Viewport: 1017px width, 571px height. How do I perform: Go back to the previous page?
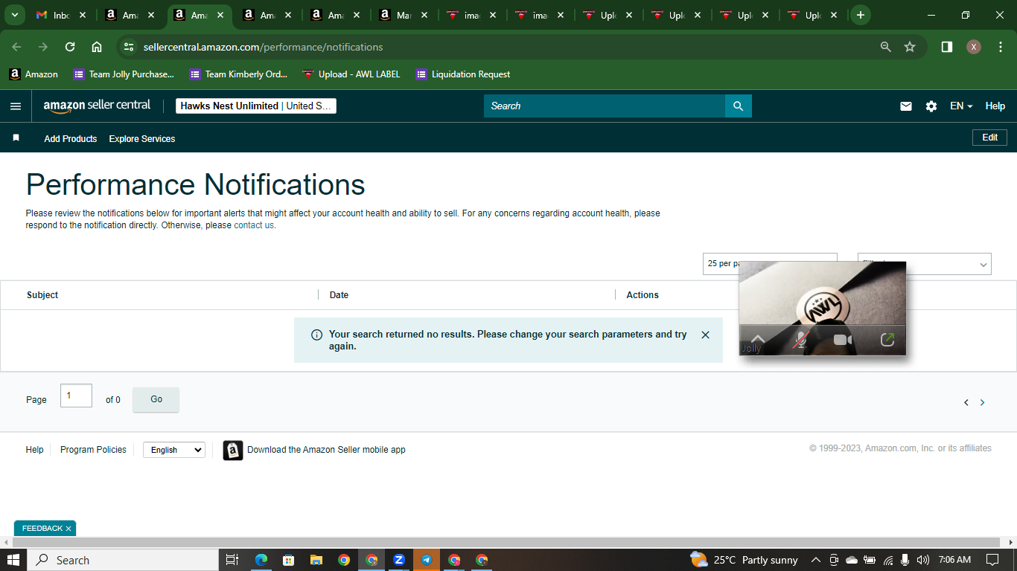coord(16,47)
